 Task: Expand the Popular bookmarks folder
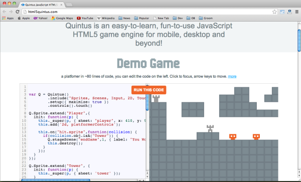(x=141, y=18)
